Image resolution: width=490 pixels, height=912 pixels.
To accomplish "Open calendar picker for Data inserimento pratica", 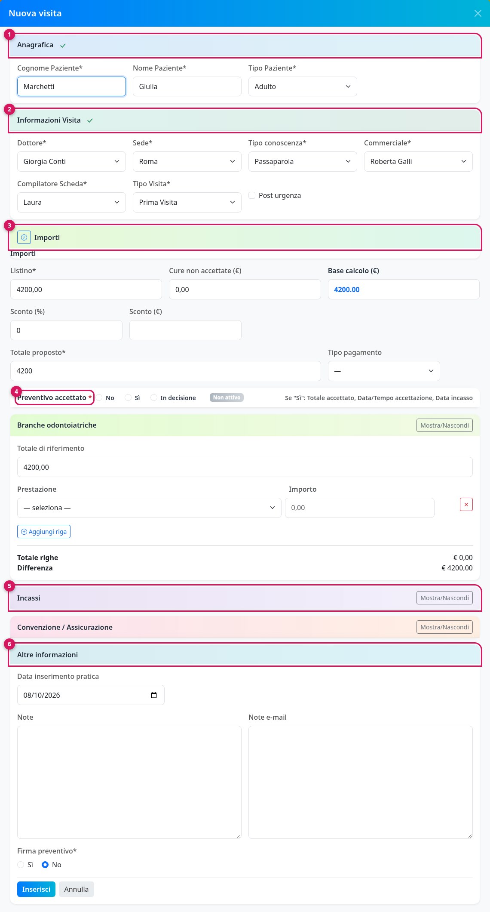I will (x=154, y=695).
